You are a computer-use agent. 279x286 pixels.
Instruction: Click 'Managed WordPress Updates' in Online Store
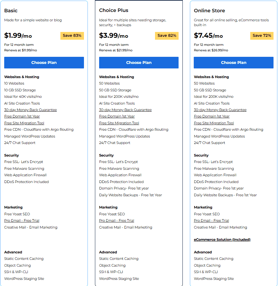tap(219, 136)
